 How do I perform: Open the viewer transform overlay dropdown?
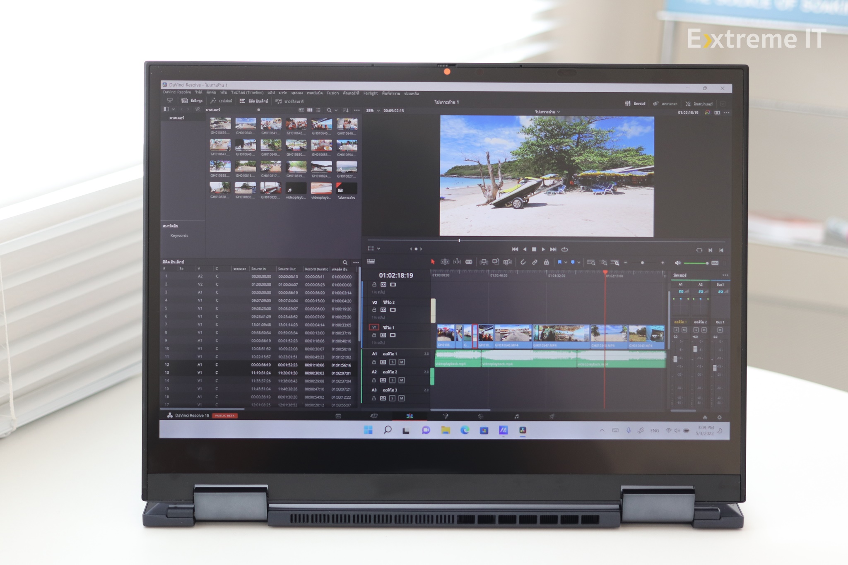pos(378,249)
